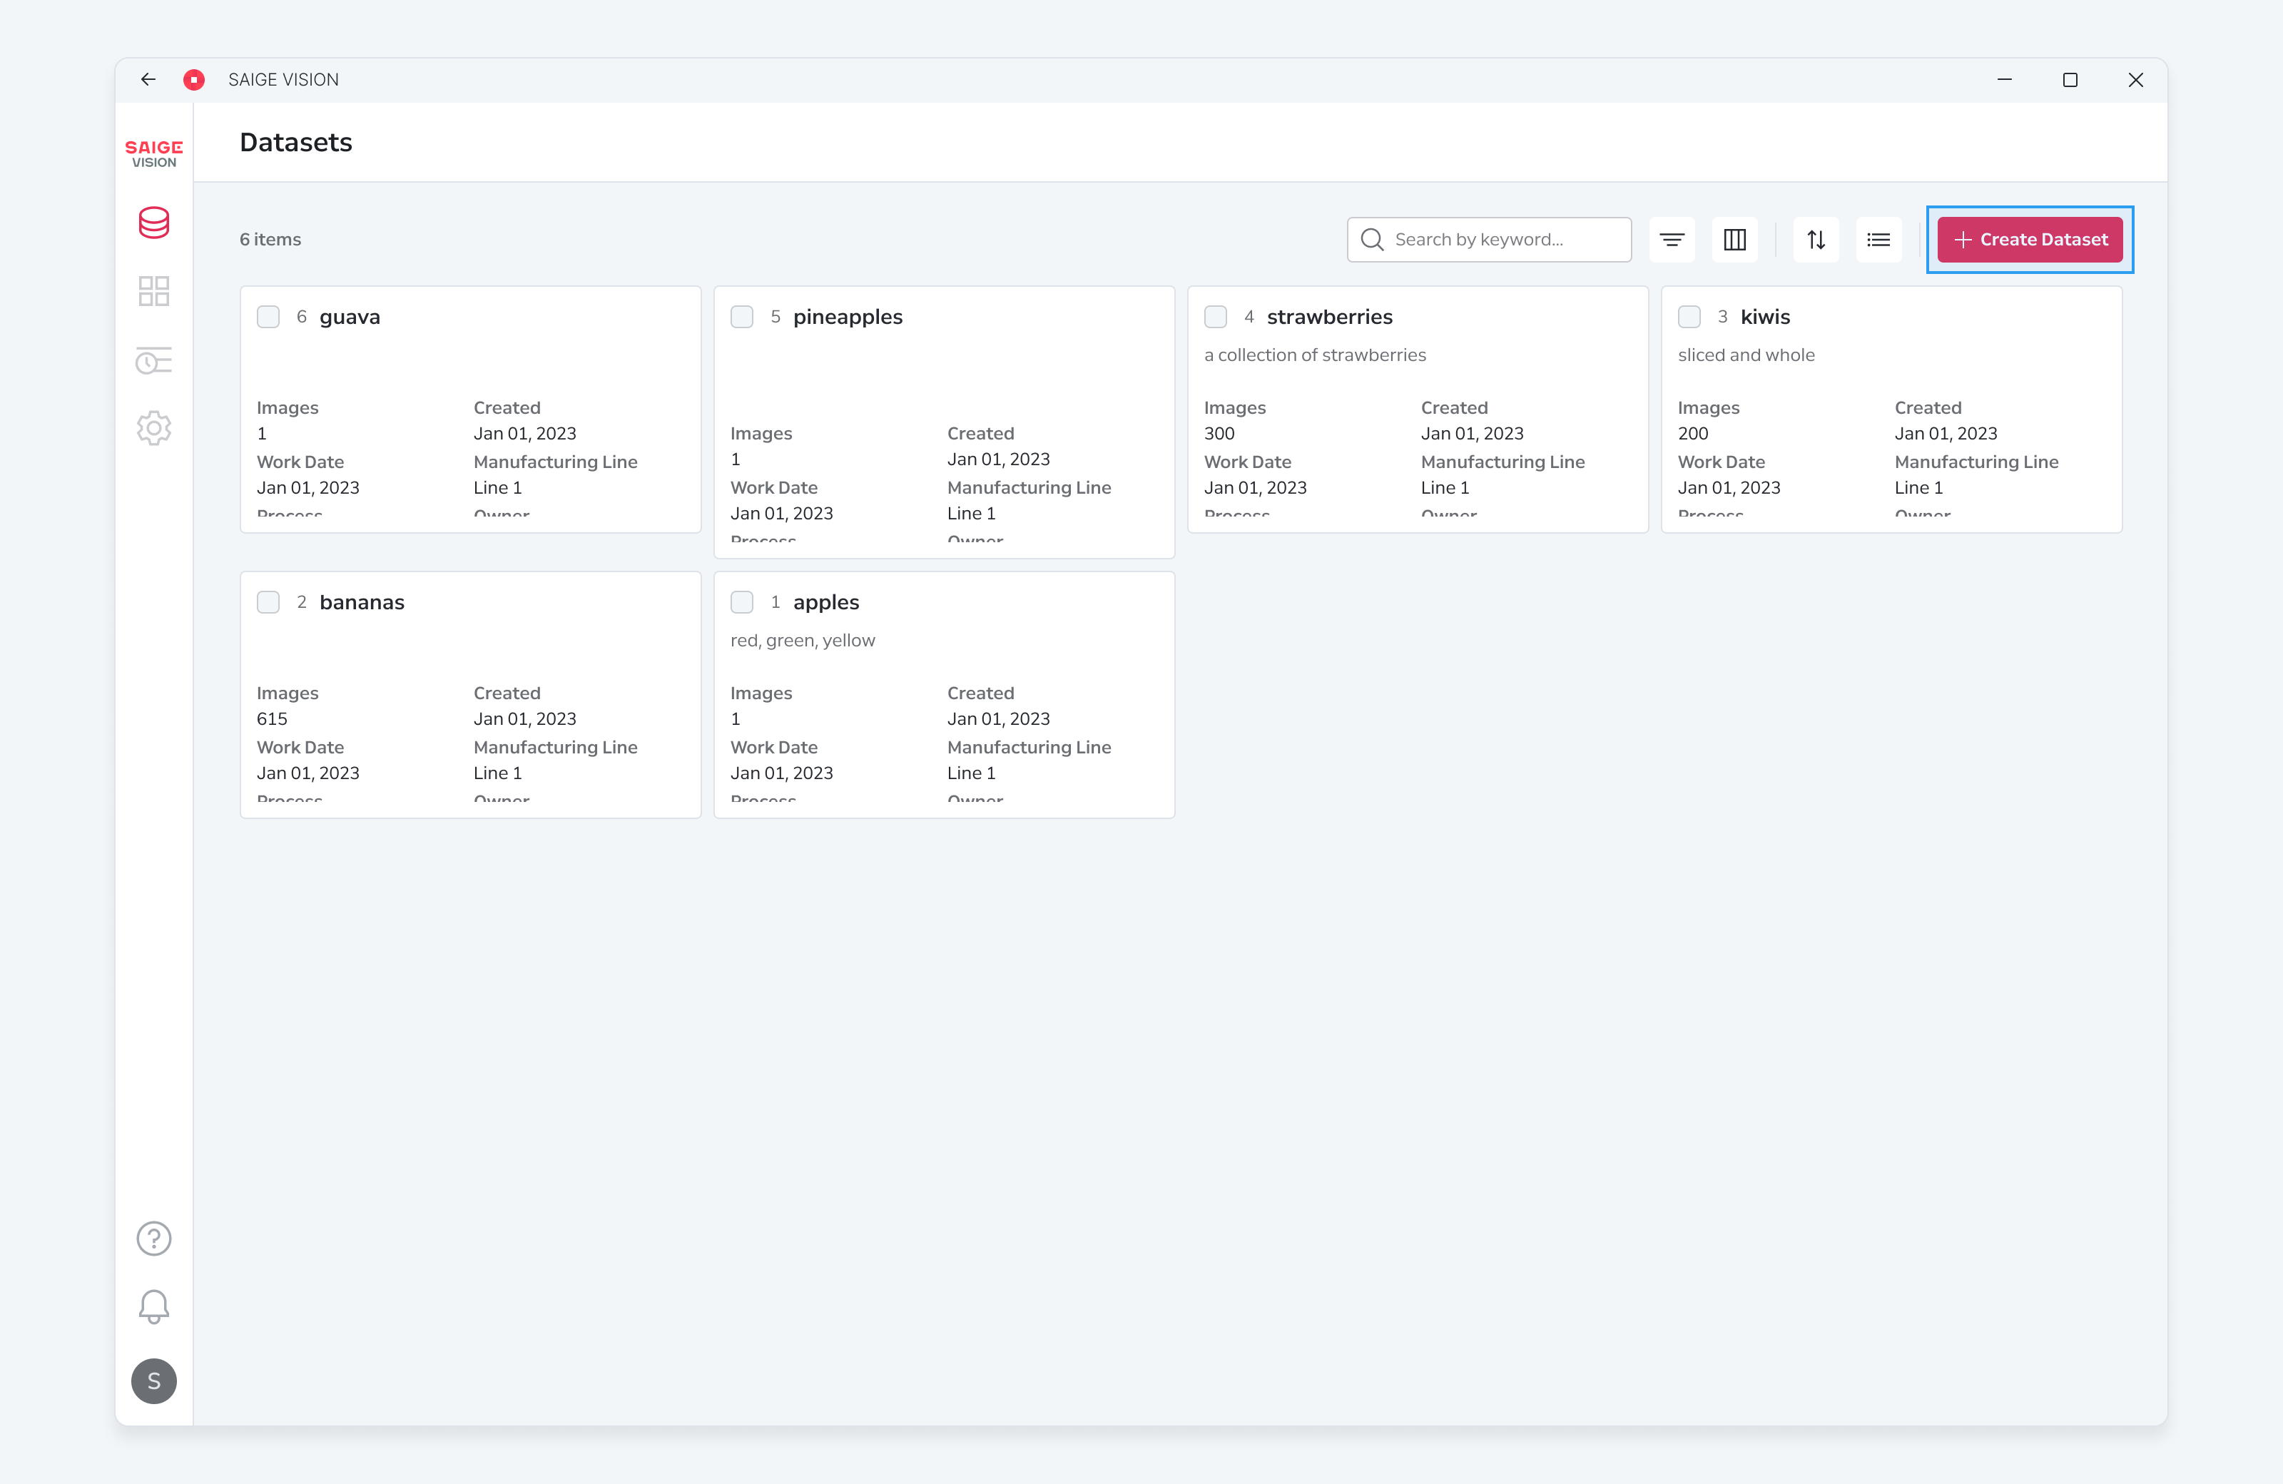Open the sort order icon
2283x1484 pixels.
click(x=1816, y=240)
